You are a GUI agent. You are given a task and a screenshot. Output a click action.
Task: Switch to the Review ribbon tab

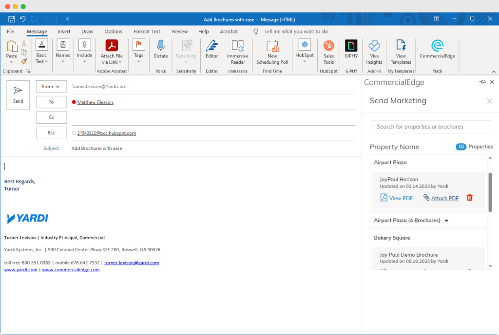180,32
